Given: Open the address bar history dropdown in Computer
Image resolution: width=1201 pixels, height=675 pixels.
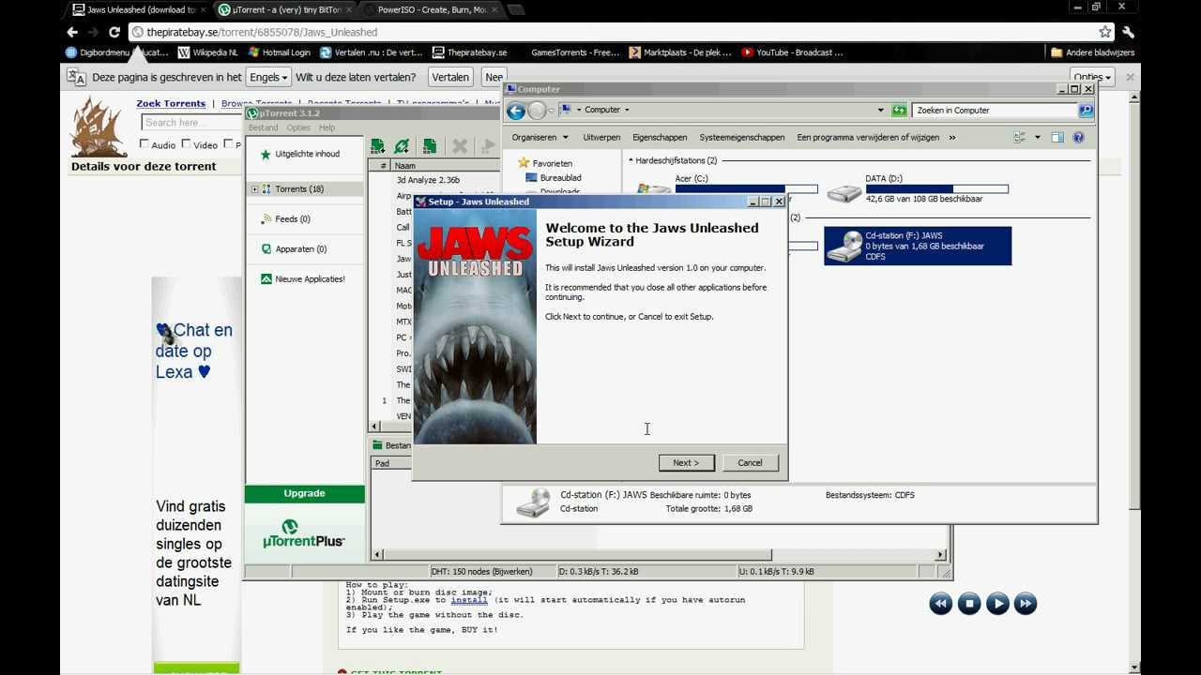Looking at the screenshot, I should [x=880, y=111].
